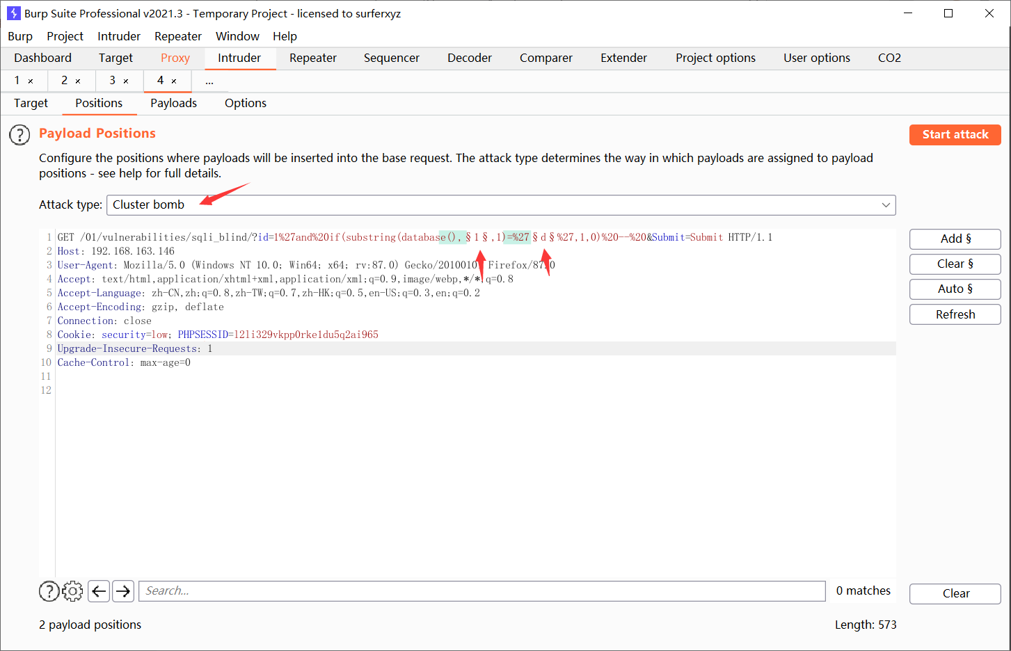Image resolution: width=1011 pixels, height=651 pixels.
Task: Click the Cache-Control header line
Action: pyautogui.click(x=124, y=362)
